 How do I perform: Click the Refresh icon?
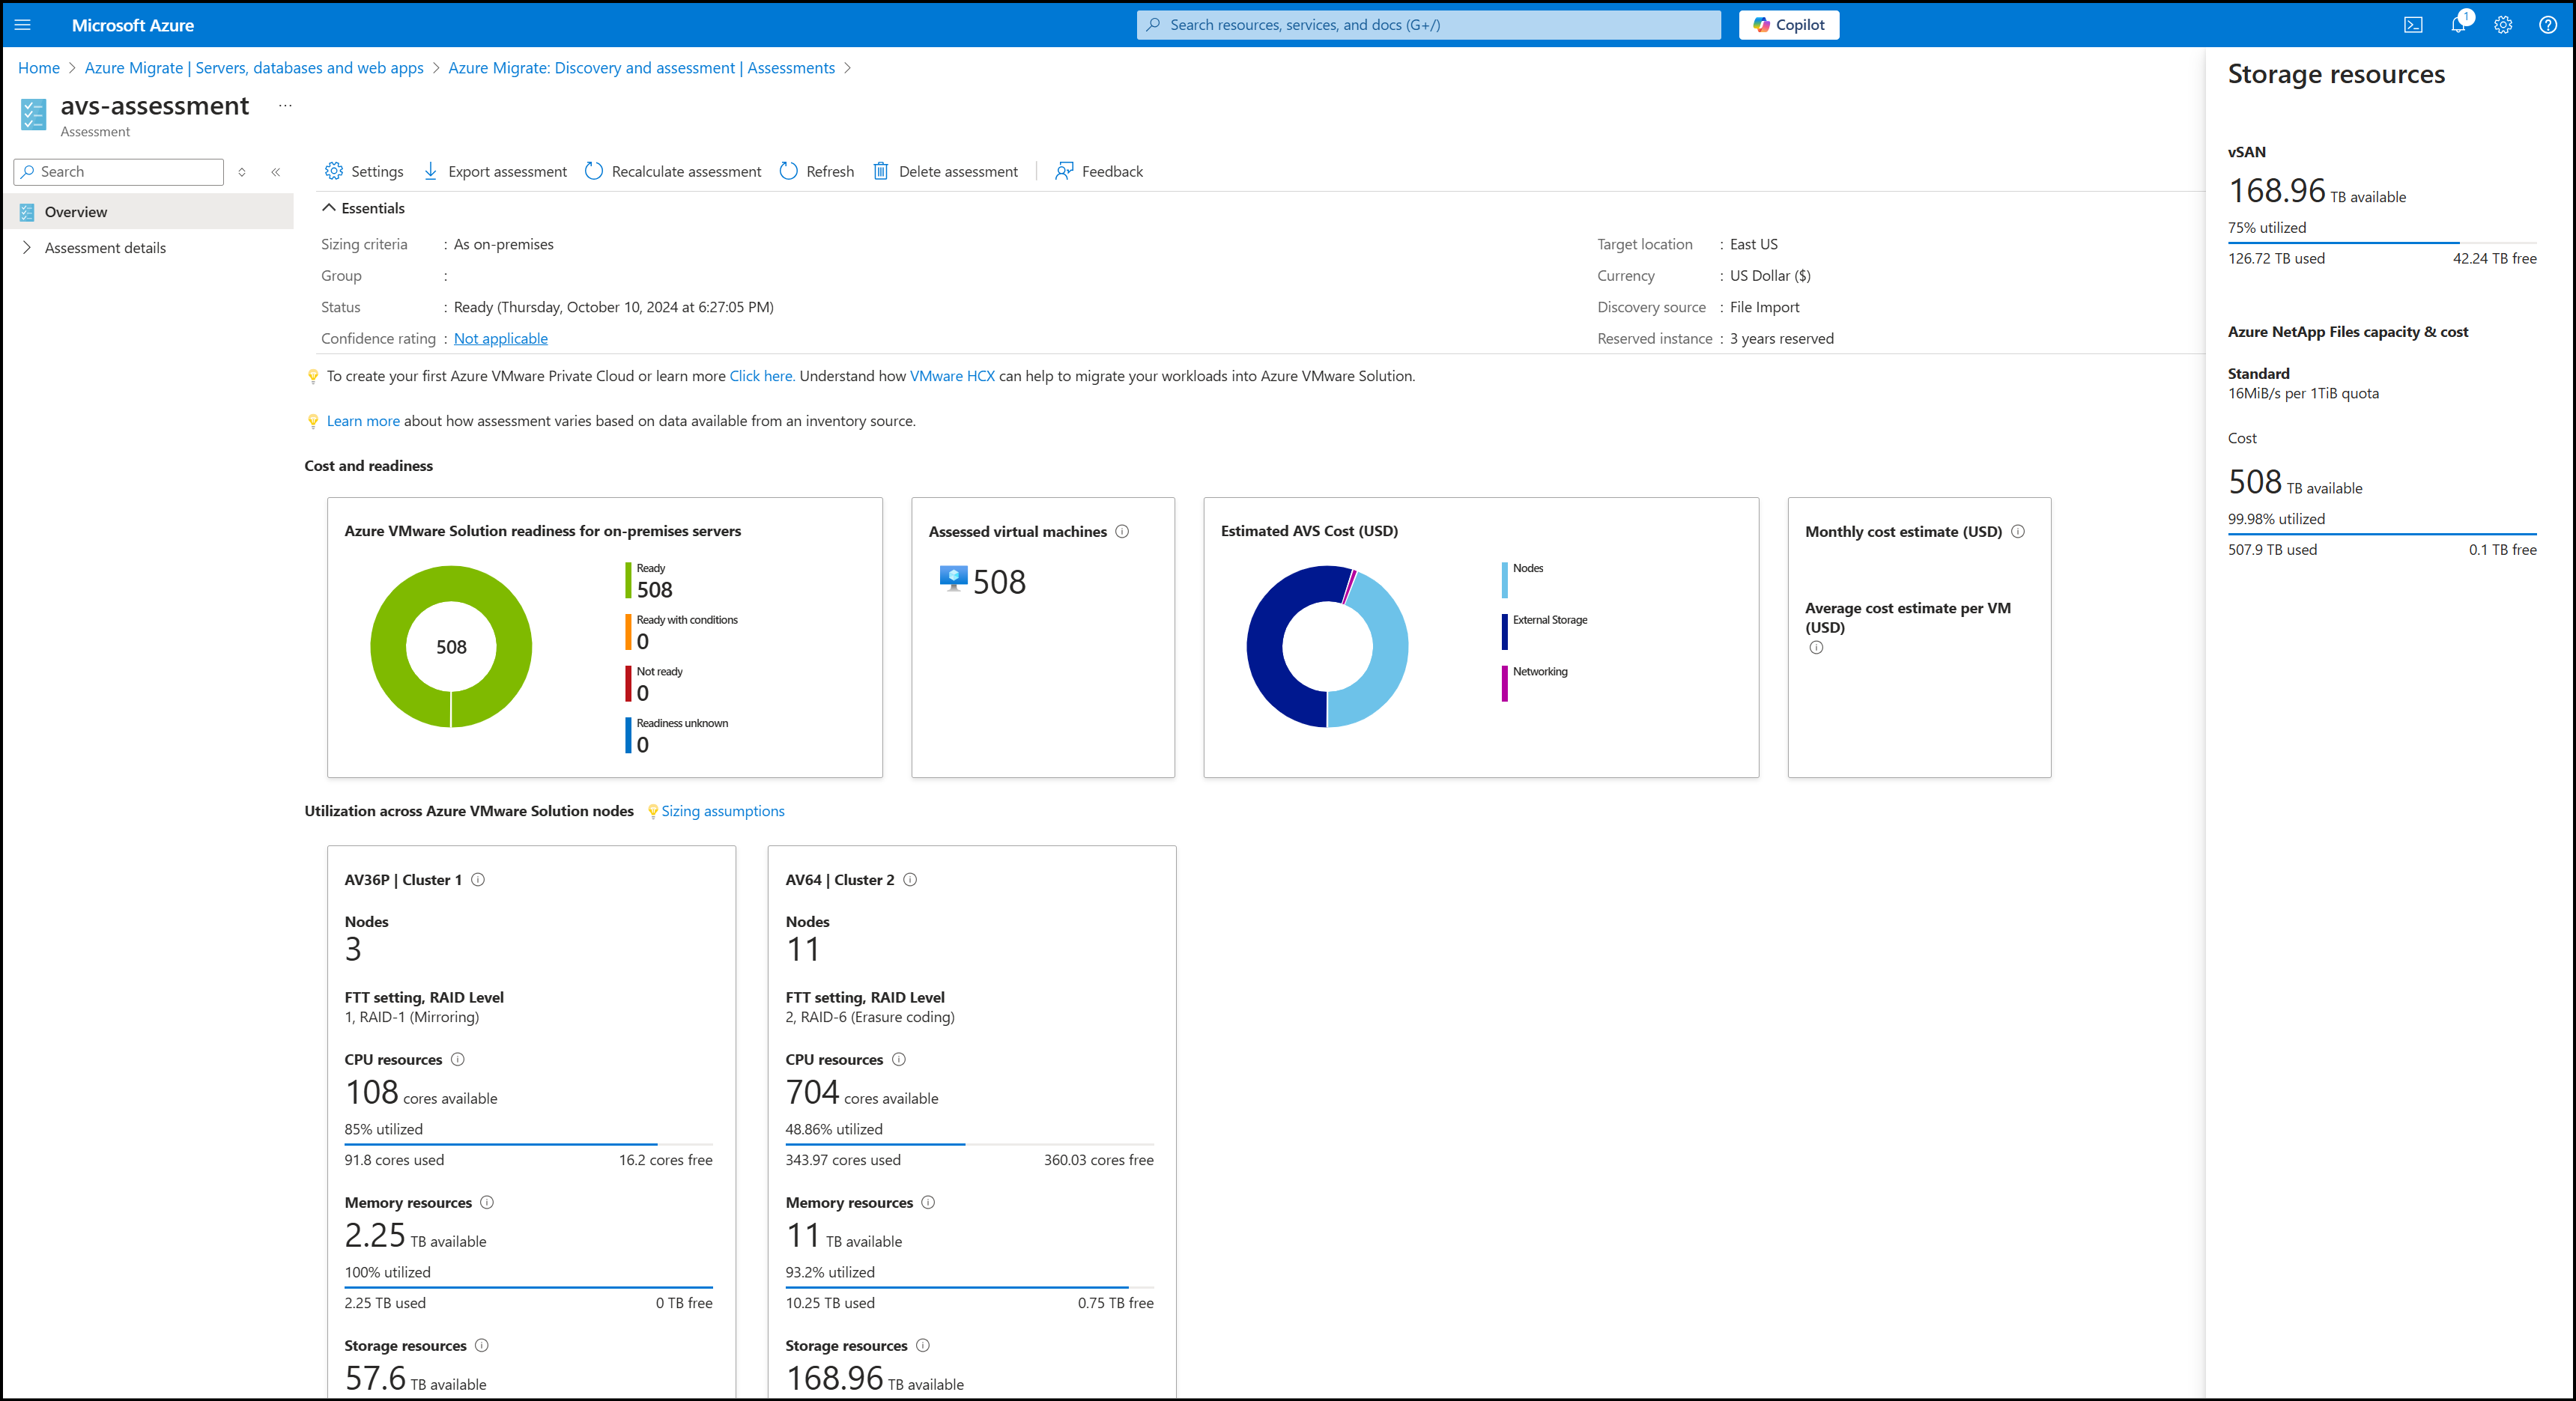pos(789,171)
